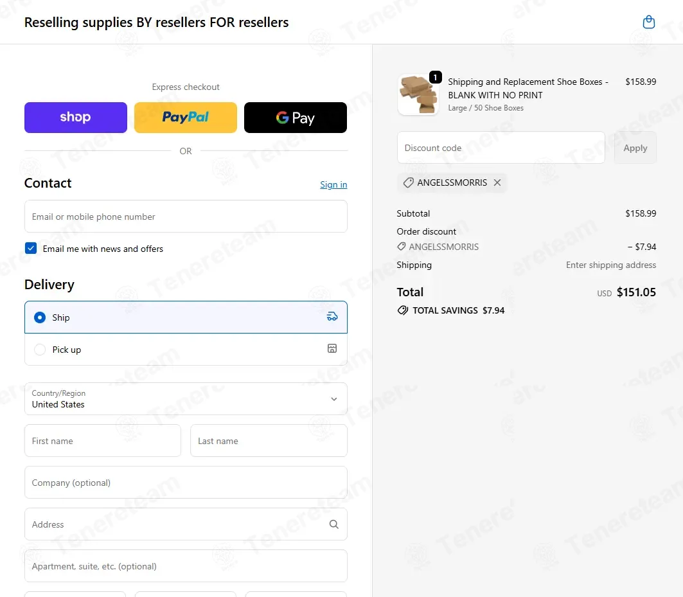The width and height of the screenshot is (683, 597).
Task: Click the Delivery section heading
Action: [x=49, y=285]
